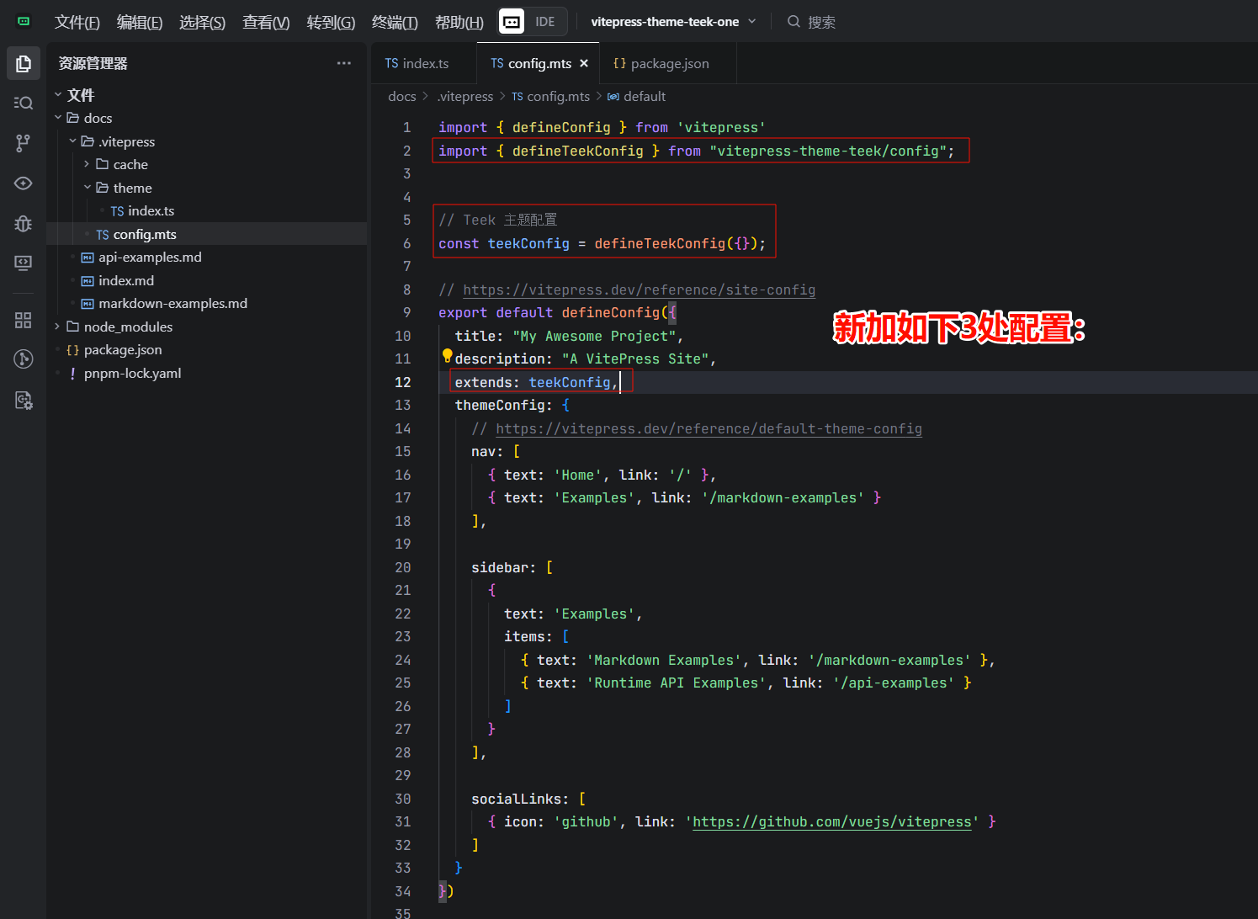Open the github.com/vuejs/vitepress link
This screenshot has height=919, width=1258.
[831, 821]
